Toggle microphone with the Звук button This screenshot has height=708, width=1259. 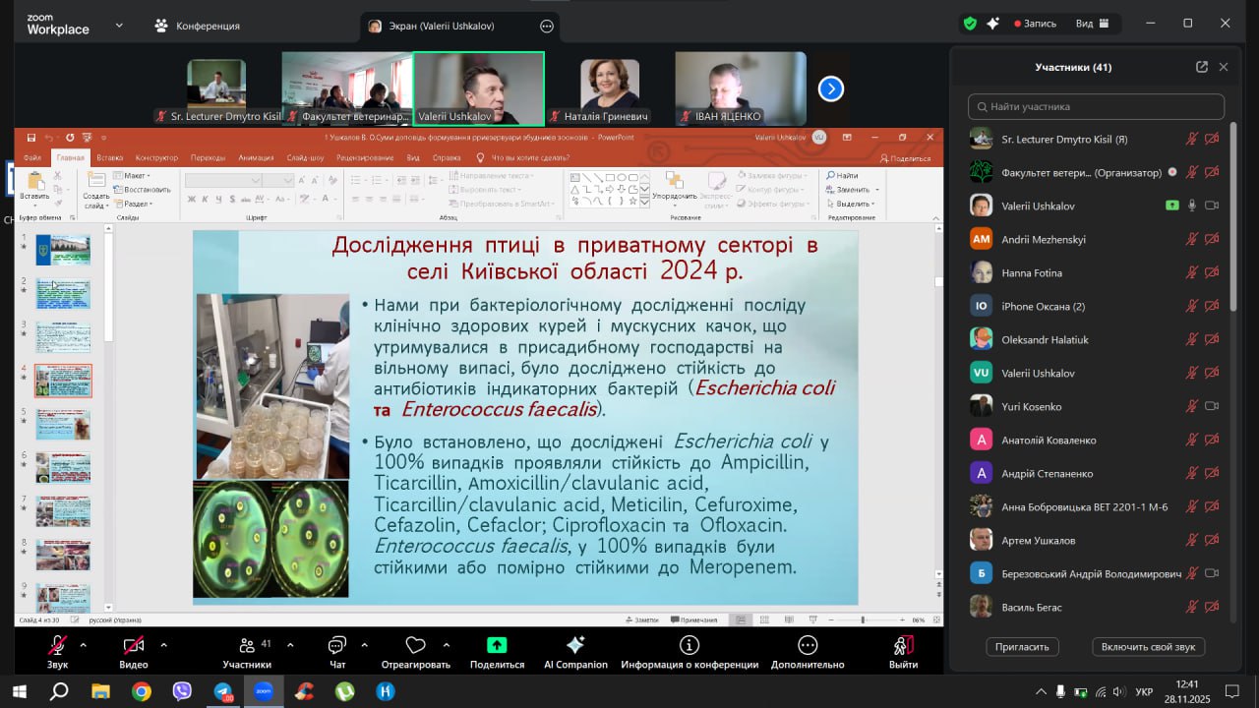coord(57,645)
